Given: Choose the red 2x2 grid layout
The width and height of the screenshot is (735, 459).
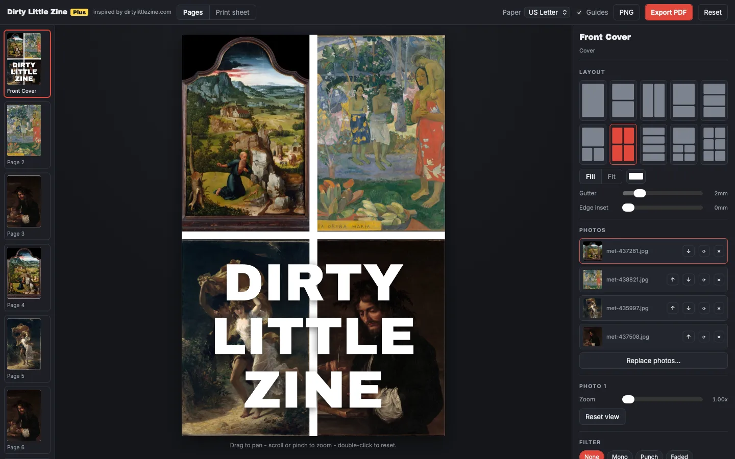Looking at the screenshot, I should pyautogui.click(x=623, y=144).
